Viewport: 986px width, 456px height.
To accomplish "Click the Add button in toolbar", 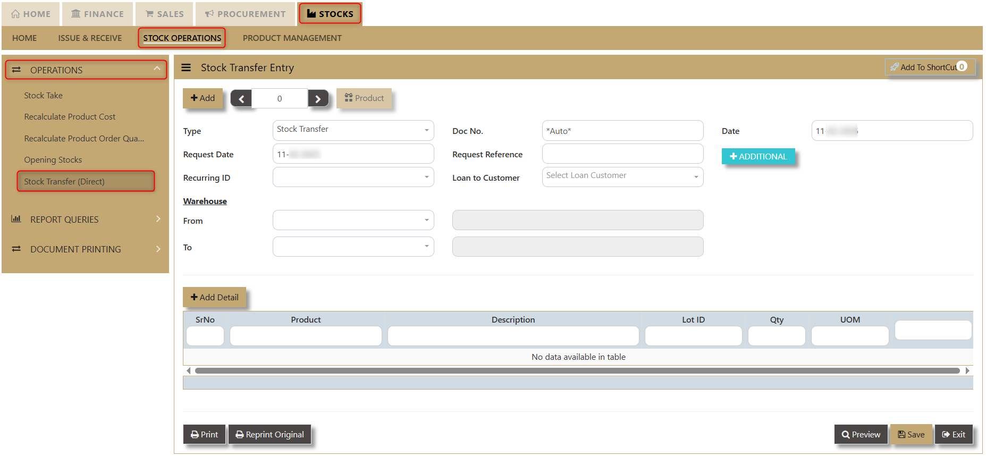I will [x=203, y=98].
